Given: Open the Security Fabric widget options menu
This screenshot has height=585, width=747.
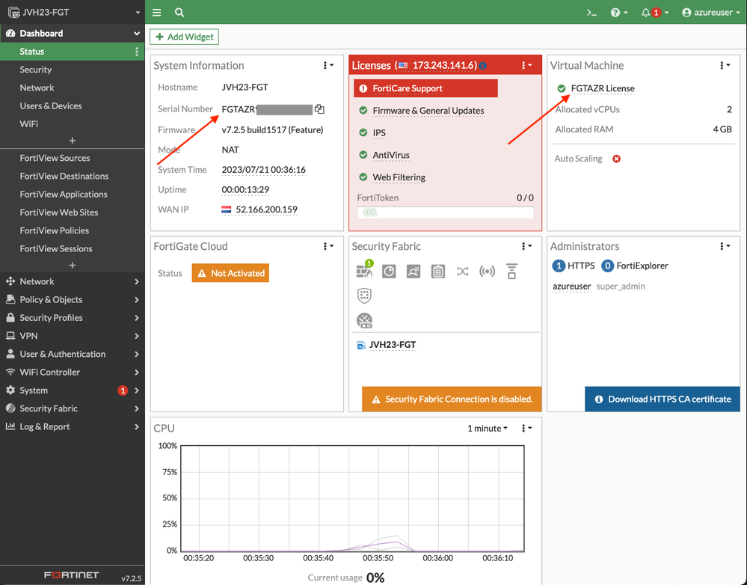Looking at the screenshot, I should [x=526, y=246].
